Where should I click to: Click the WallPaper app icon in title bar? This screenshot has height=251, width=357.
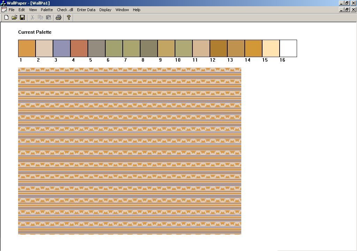tap(3, 3)
